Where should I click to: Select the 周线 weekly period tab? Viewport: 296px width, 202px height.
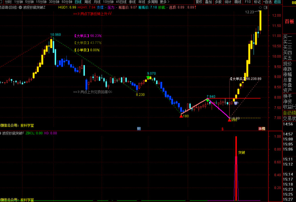click(87, 2)
